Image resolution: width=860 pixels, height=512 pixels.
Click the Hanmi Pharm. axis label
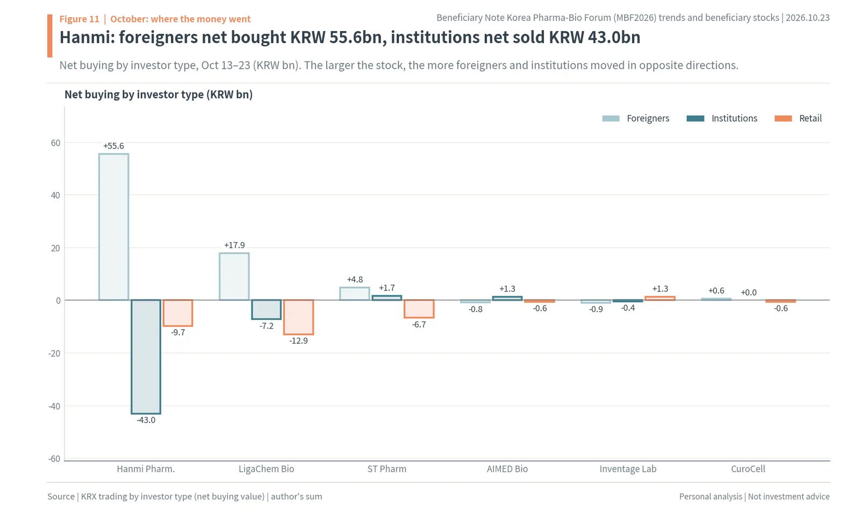tap(146, 469)
